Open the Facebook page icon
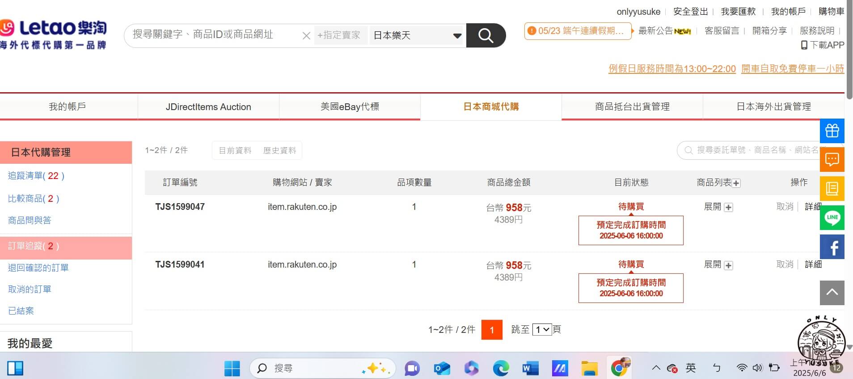This screenshot has width=853, height=379. [x=832, y=247]
